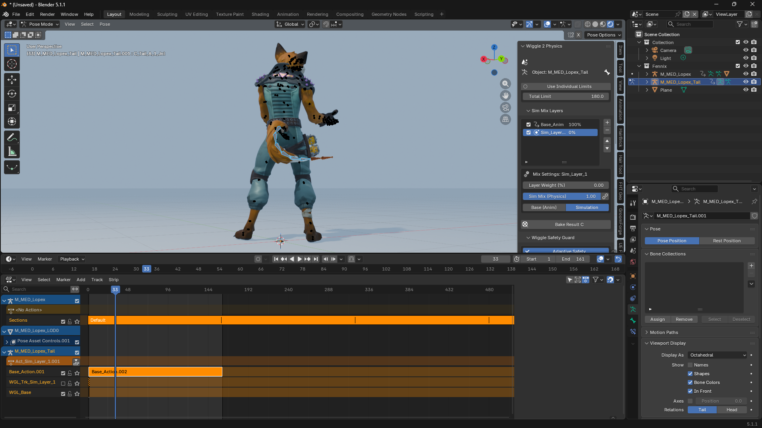
Task: Open the File menu
Action: (16, 14)
